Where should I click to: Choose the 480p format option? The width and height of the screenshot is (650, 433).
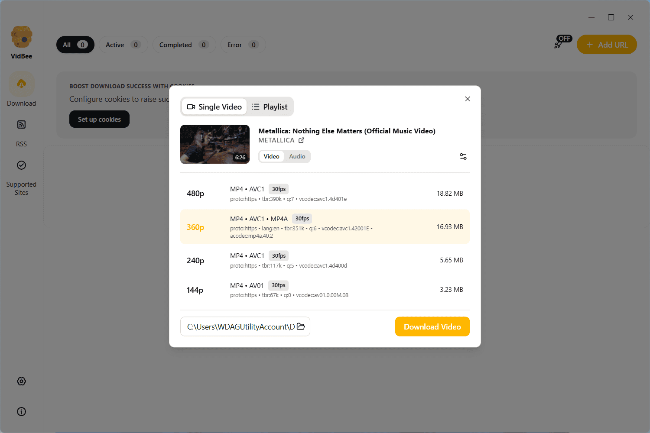coord(325,194)
